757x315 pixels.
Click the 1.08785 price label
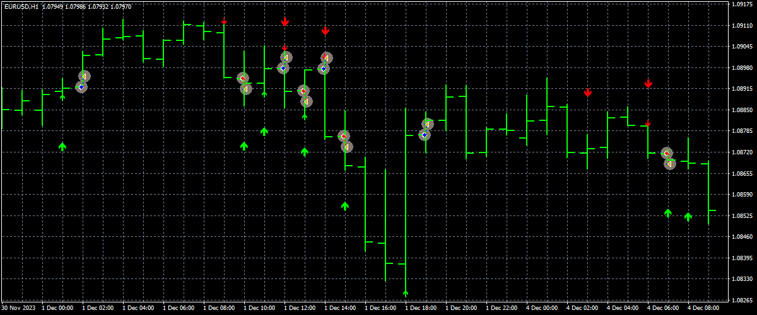tap(742, 132)
